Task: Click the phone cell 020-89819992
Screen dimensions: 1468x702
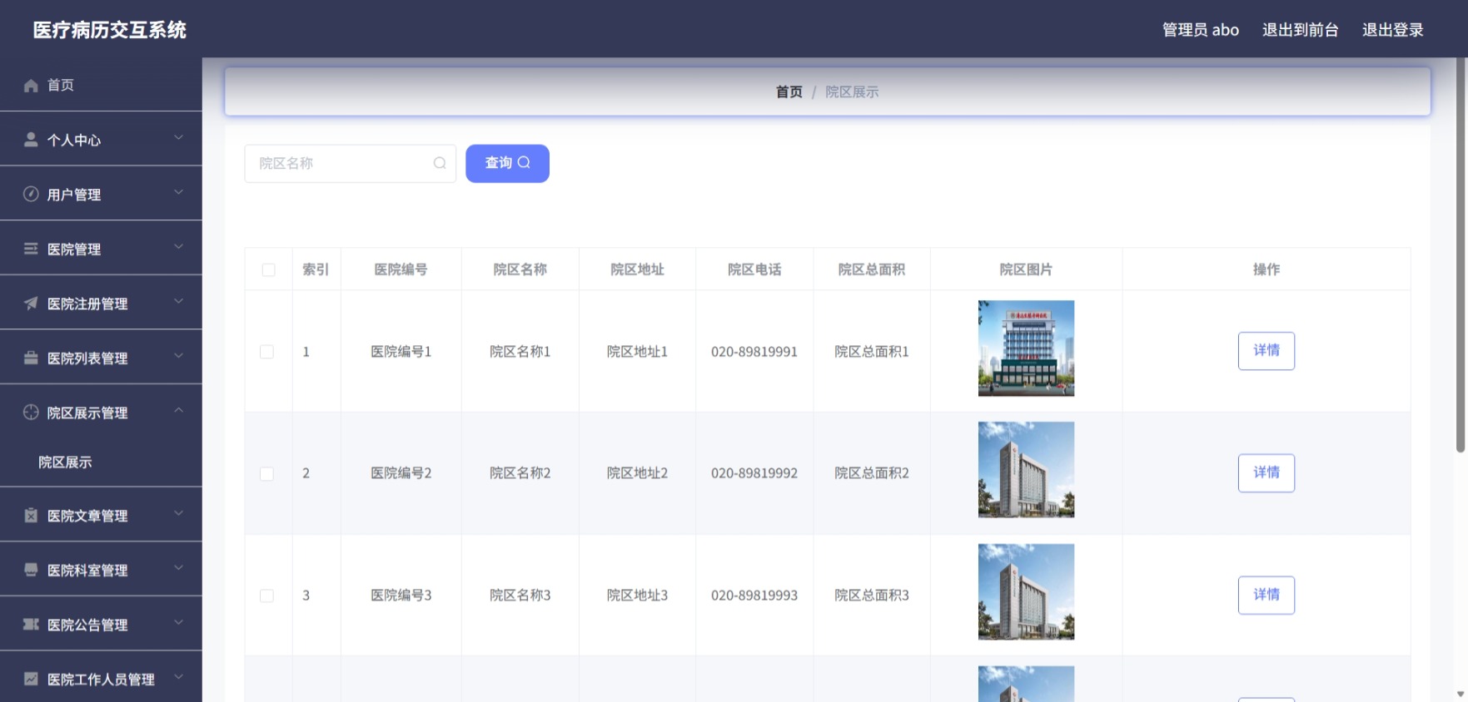Action: [x=754, y=473]
